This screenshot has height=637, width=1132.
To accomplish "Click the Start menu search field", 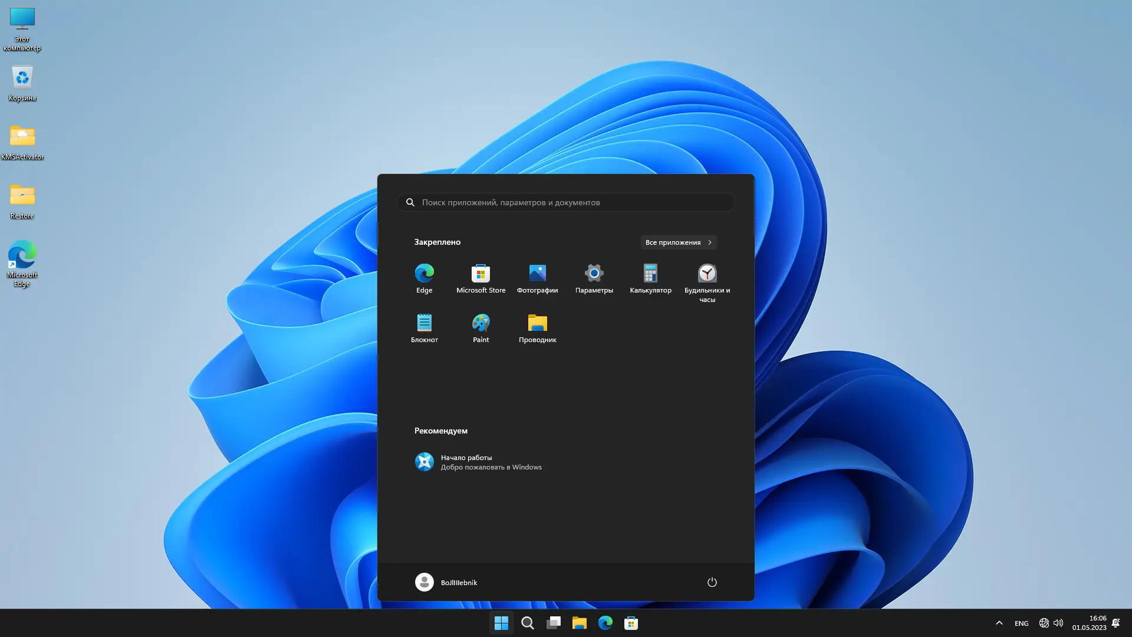I will click(566, 202).
